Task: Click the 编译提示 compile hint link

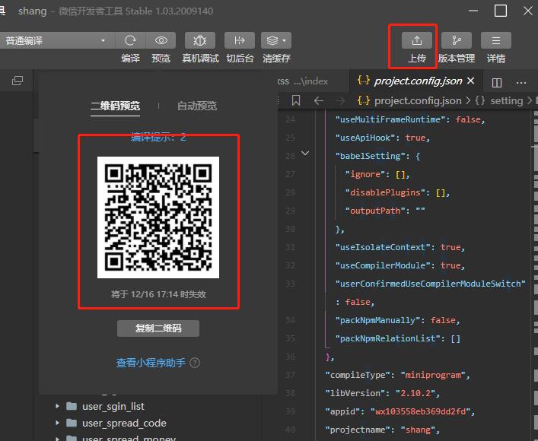Action: tap(158, 137)
